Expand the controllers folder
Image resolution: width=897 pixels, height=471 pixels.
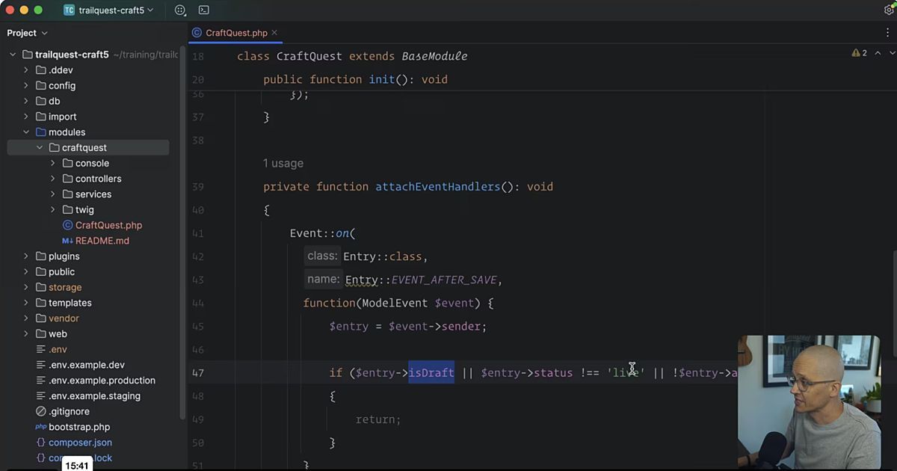click(x=52, y=178)
